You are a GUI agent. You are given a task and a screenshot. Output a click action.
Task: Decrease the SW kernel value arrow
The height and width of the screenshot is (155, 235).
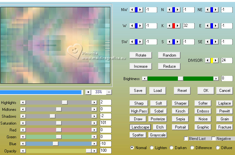[x=132, y=42]
